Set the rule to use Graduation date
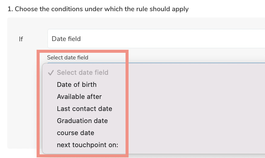Viewport: 265px width, 158px height. pyautogui.click(x=82, y=121)
